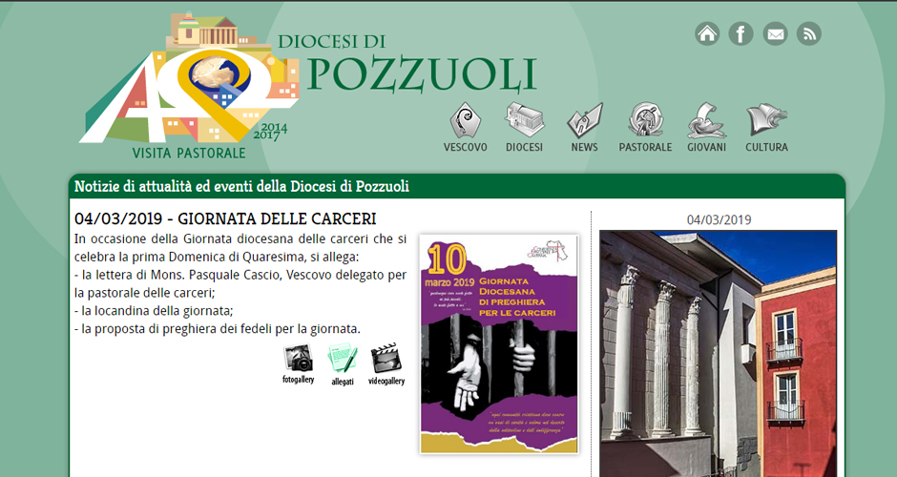Click the Diocesi building icon
Viewport: 897px width, 477px height.
coord(524,120)
